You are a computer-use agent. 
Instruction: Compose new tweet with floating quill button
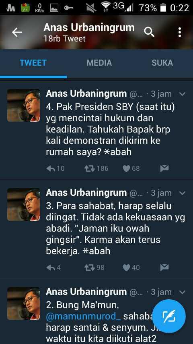pos(169,316)
